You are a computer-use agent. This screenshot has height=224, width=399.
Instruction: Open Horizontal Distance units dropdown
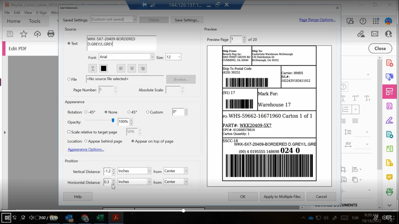134,182
